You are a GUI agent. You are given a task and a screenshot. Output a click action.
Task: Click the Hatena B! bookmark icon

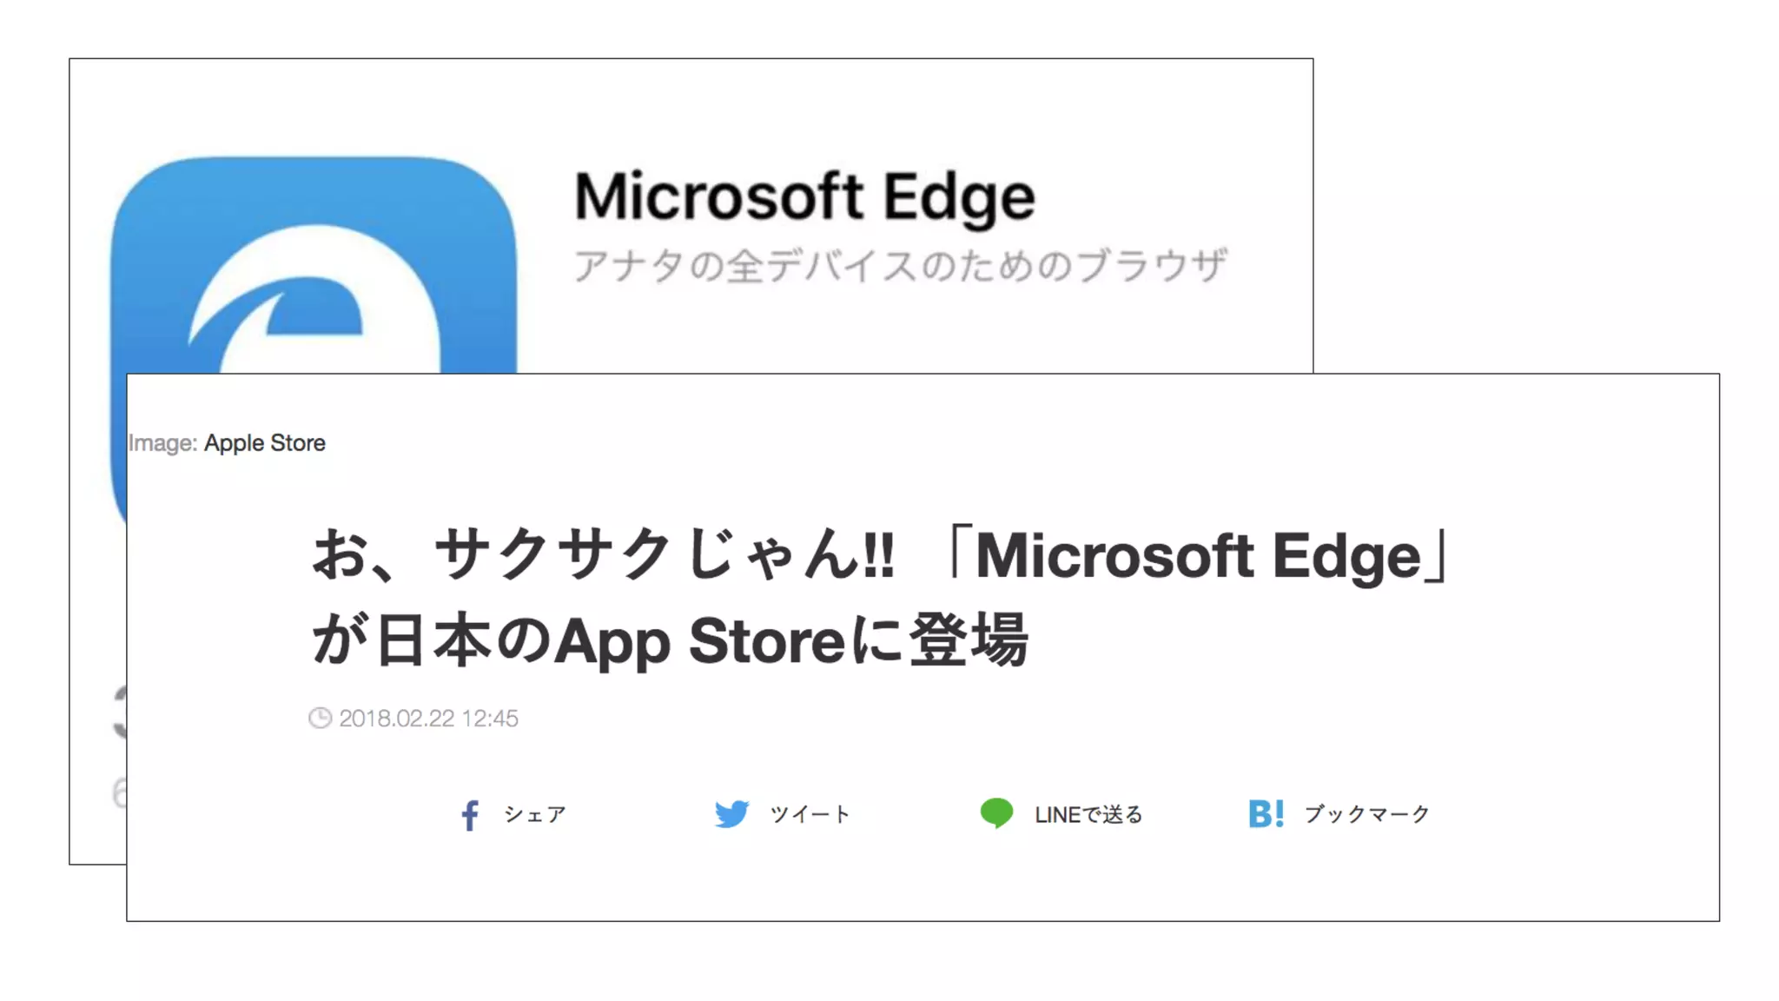[x=1266, y=814]
